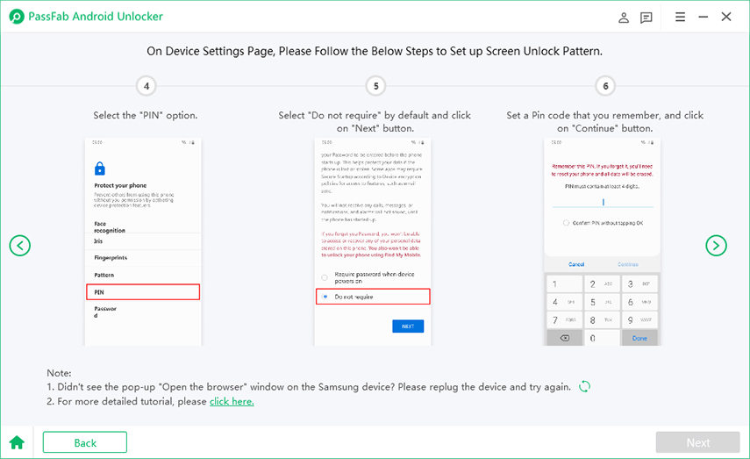
Task: Click the PassFab Android Unlocker title text
Action: pos(96,17)
